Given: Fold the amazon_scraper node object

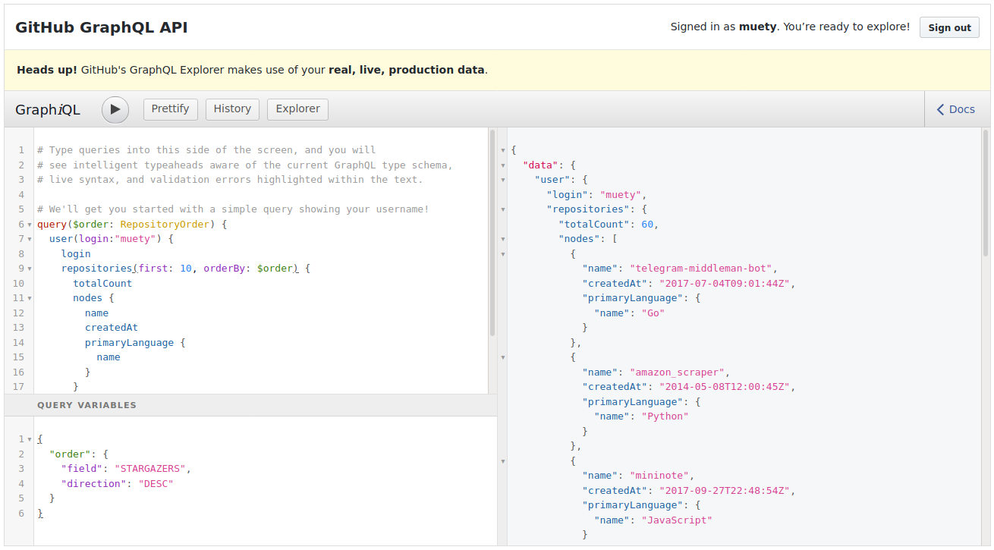Looking at the screenshot, I should coord(502,357).
